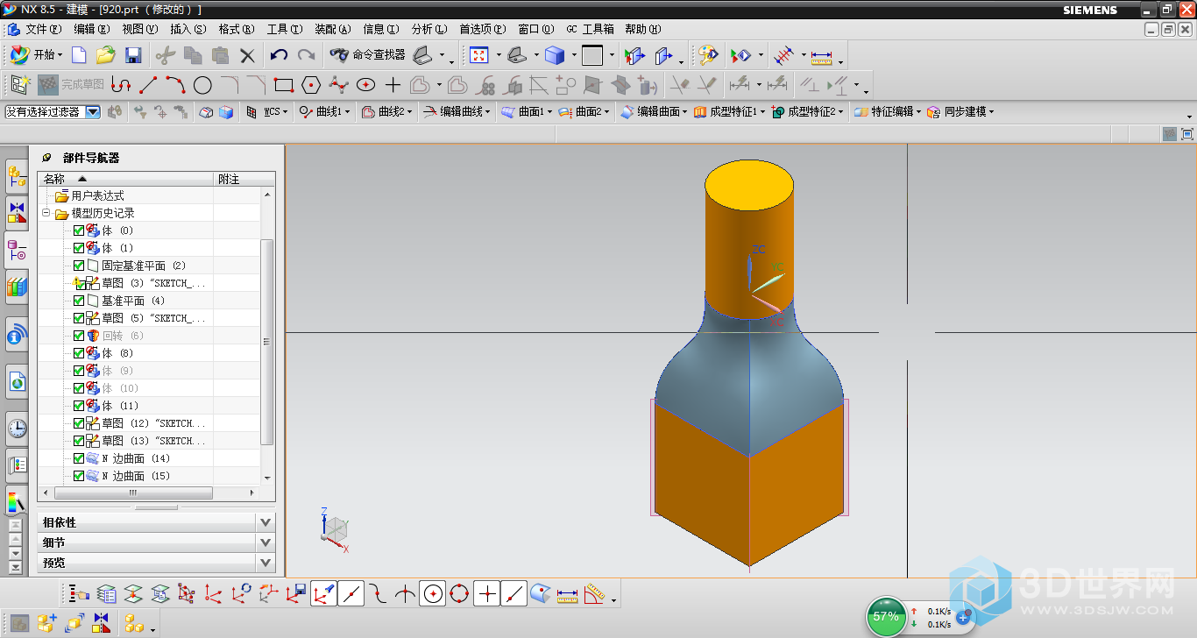Image resolution: width=1197 pixels, height=638 pixels.
Task: Open the 帮助 menu
Action: point(642,29)
